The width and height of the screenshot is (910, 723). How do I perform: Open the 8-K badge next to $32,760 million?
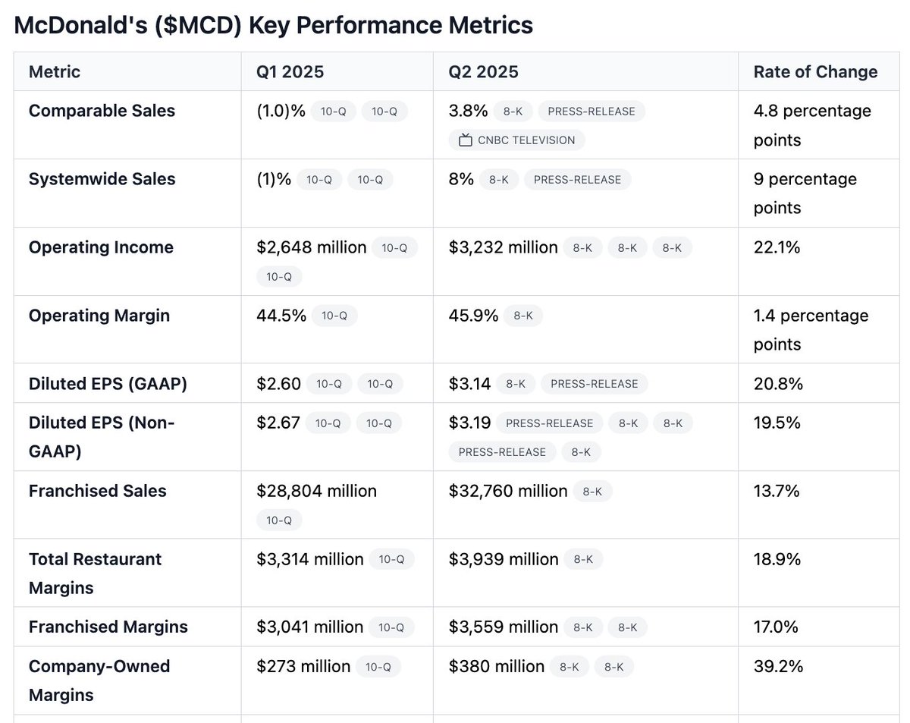click(x=592, y=492)
